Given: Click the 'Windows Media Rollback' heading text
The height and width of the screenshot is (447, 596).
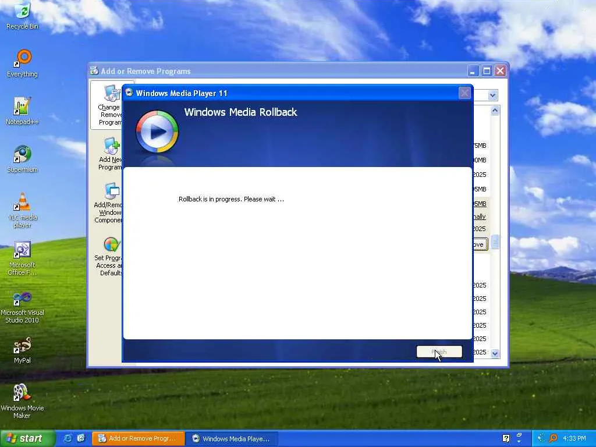Looking at the screenshot, I should (x=240, y=112).
